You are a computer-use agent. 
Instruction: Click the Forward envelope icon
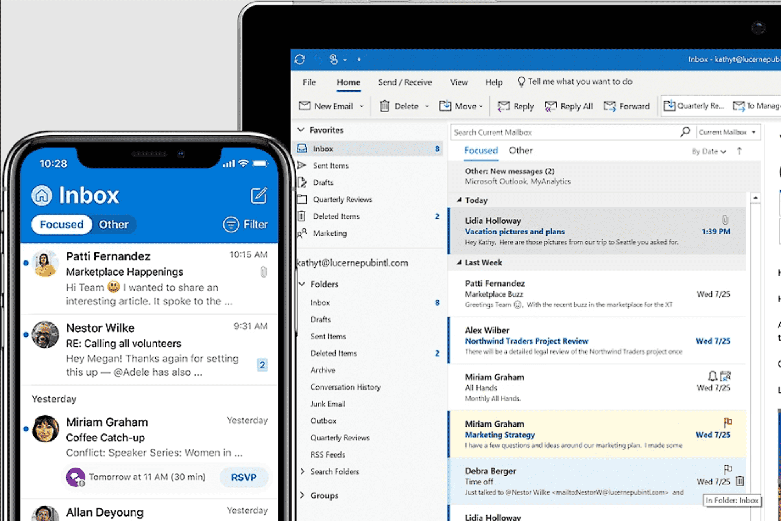[610, 106]
